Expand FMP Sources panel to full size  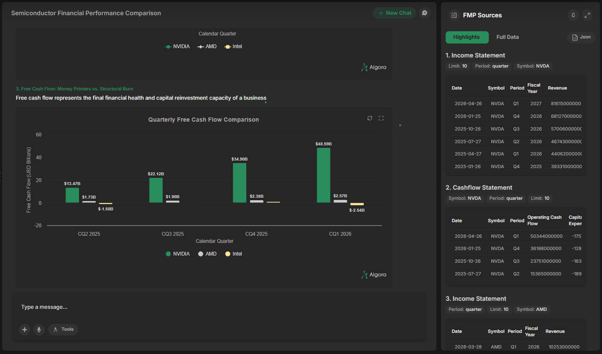[587, 15]
